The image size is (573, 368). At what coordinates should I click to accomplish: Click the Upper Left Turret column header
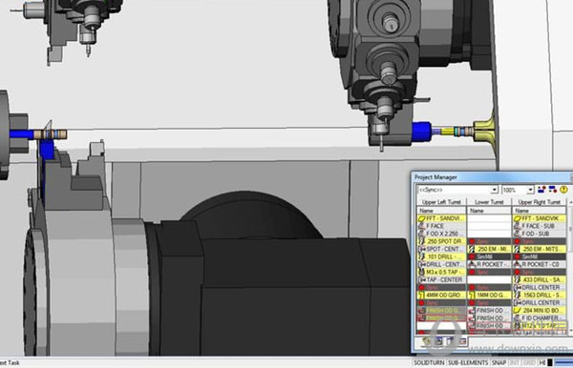(x=441, y=202)
